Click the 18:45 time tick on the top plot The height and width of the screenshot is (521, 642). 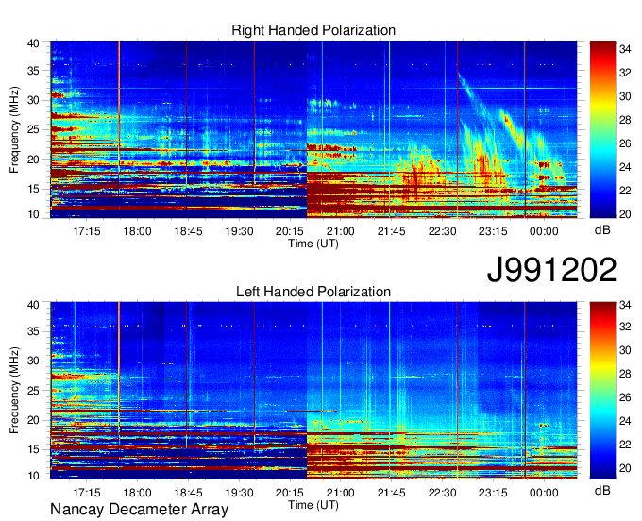188,231
